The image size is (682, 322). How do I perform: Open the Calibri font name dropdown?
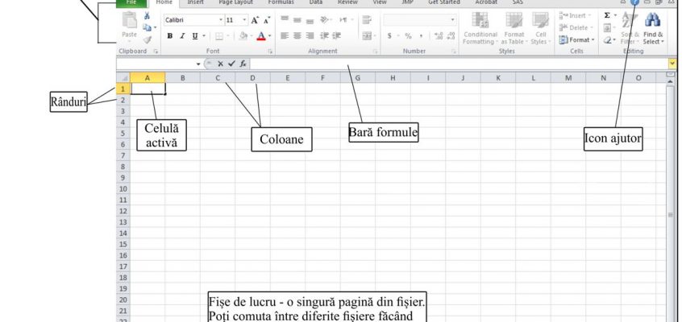[221, 20]
